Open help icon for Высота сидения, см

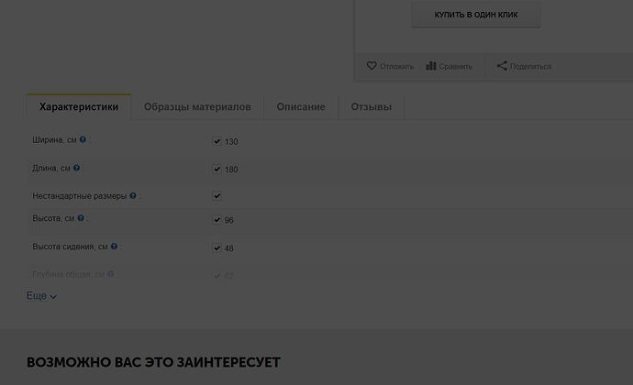[114, 246]
